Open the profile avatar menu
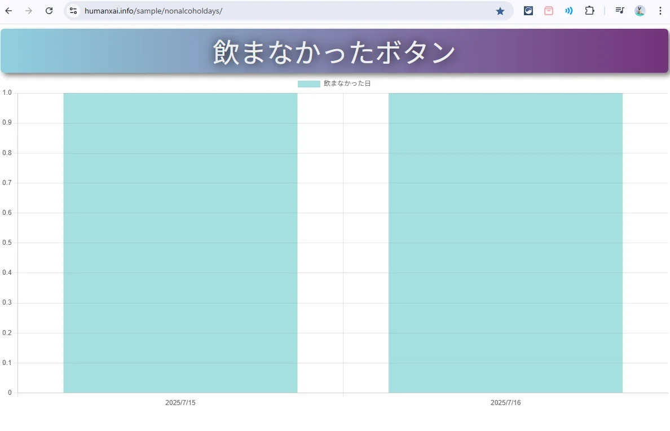 click(640, 11)
